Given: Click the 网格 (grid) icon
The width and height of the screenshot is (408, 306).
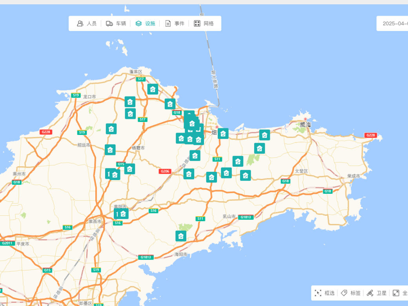Looking at the screenshot, I should (x=197, y=24).
